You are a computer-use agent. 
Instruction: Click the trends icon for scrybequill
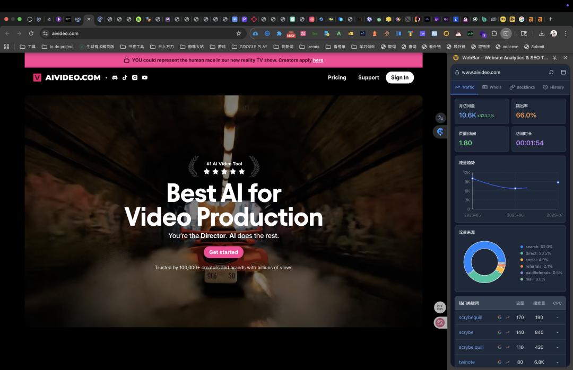[508, 318]
